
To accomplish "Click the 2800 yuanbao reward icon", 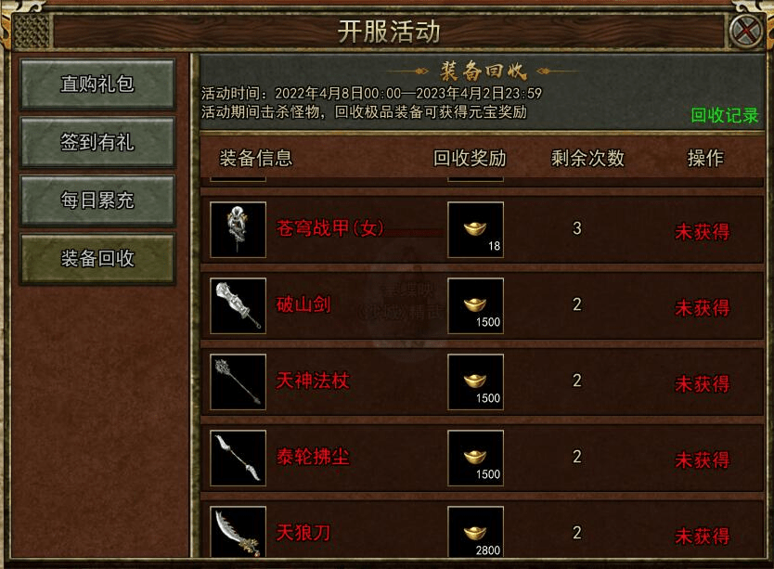I will pyautogui.click(x=476, y=532).
